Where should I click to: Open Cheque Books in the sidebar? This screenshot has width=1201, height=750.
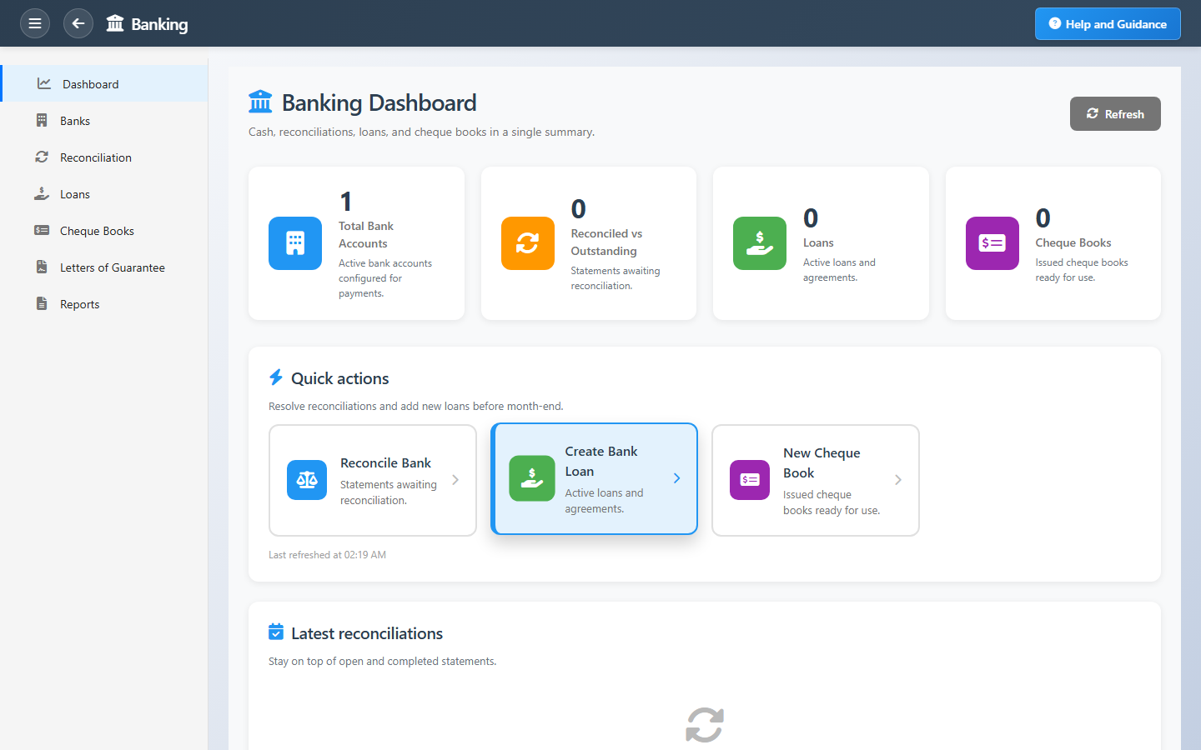(97, 231)
